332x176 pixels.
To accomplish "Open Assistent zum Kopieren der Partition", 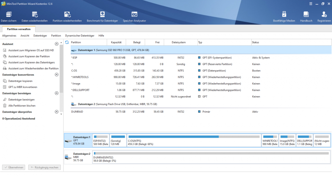I will (x=29, y=56).
